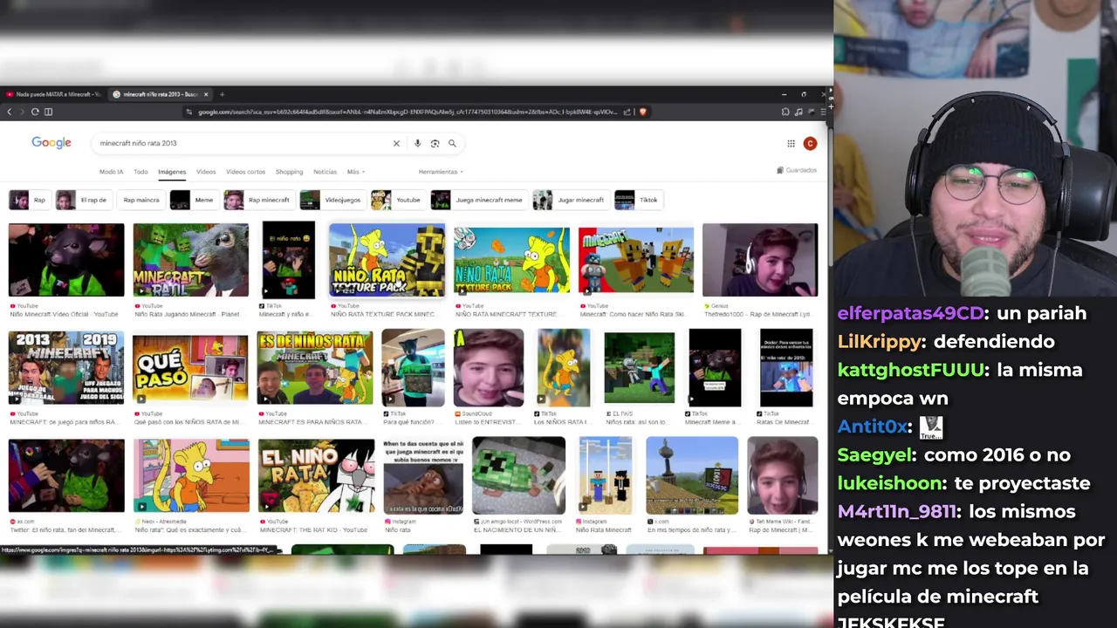
Task: Open the Noticias tab
Action: click(325, 172)
